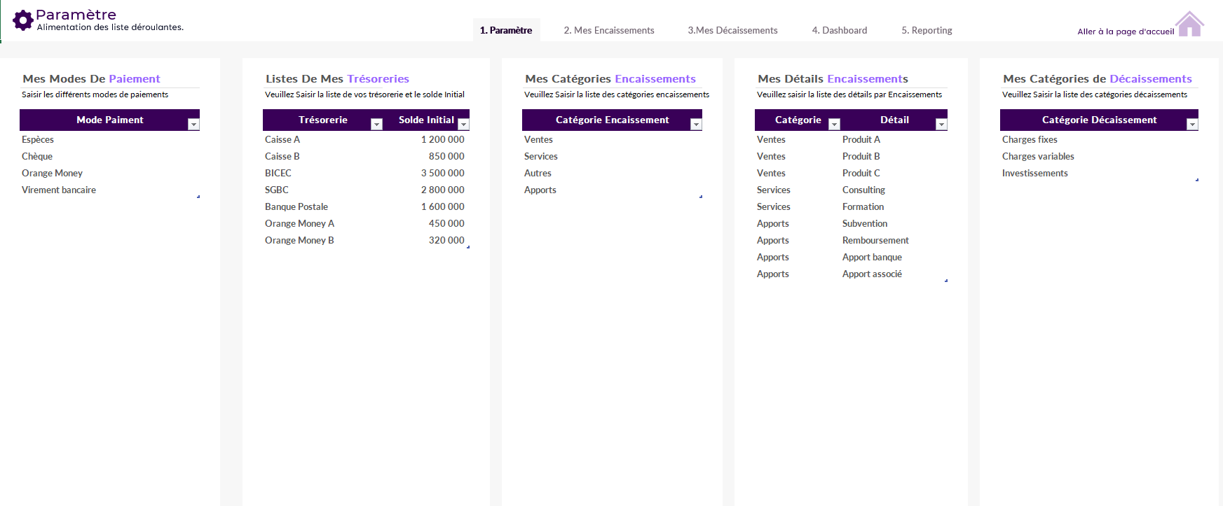Image resolution: width=1223 pixels, height=506 pixels.
Task: Select the 'Charges fixes' cell
Action: (1099, 139)
